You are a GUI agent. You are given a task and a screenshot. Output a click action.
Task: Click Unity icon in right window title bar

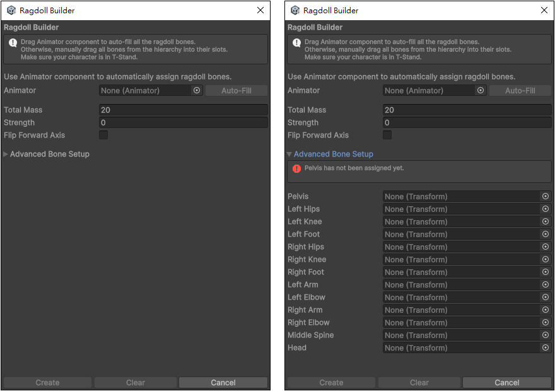tap(295, 10)
